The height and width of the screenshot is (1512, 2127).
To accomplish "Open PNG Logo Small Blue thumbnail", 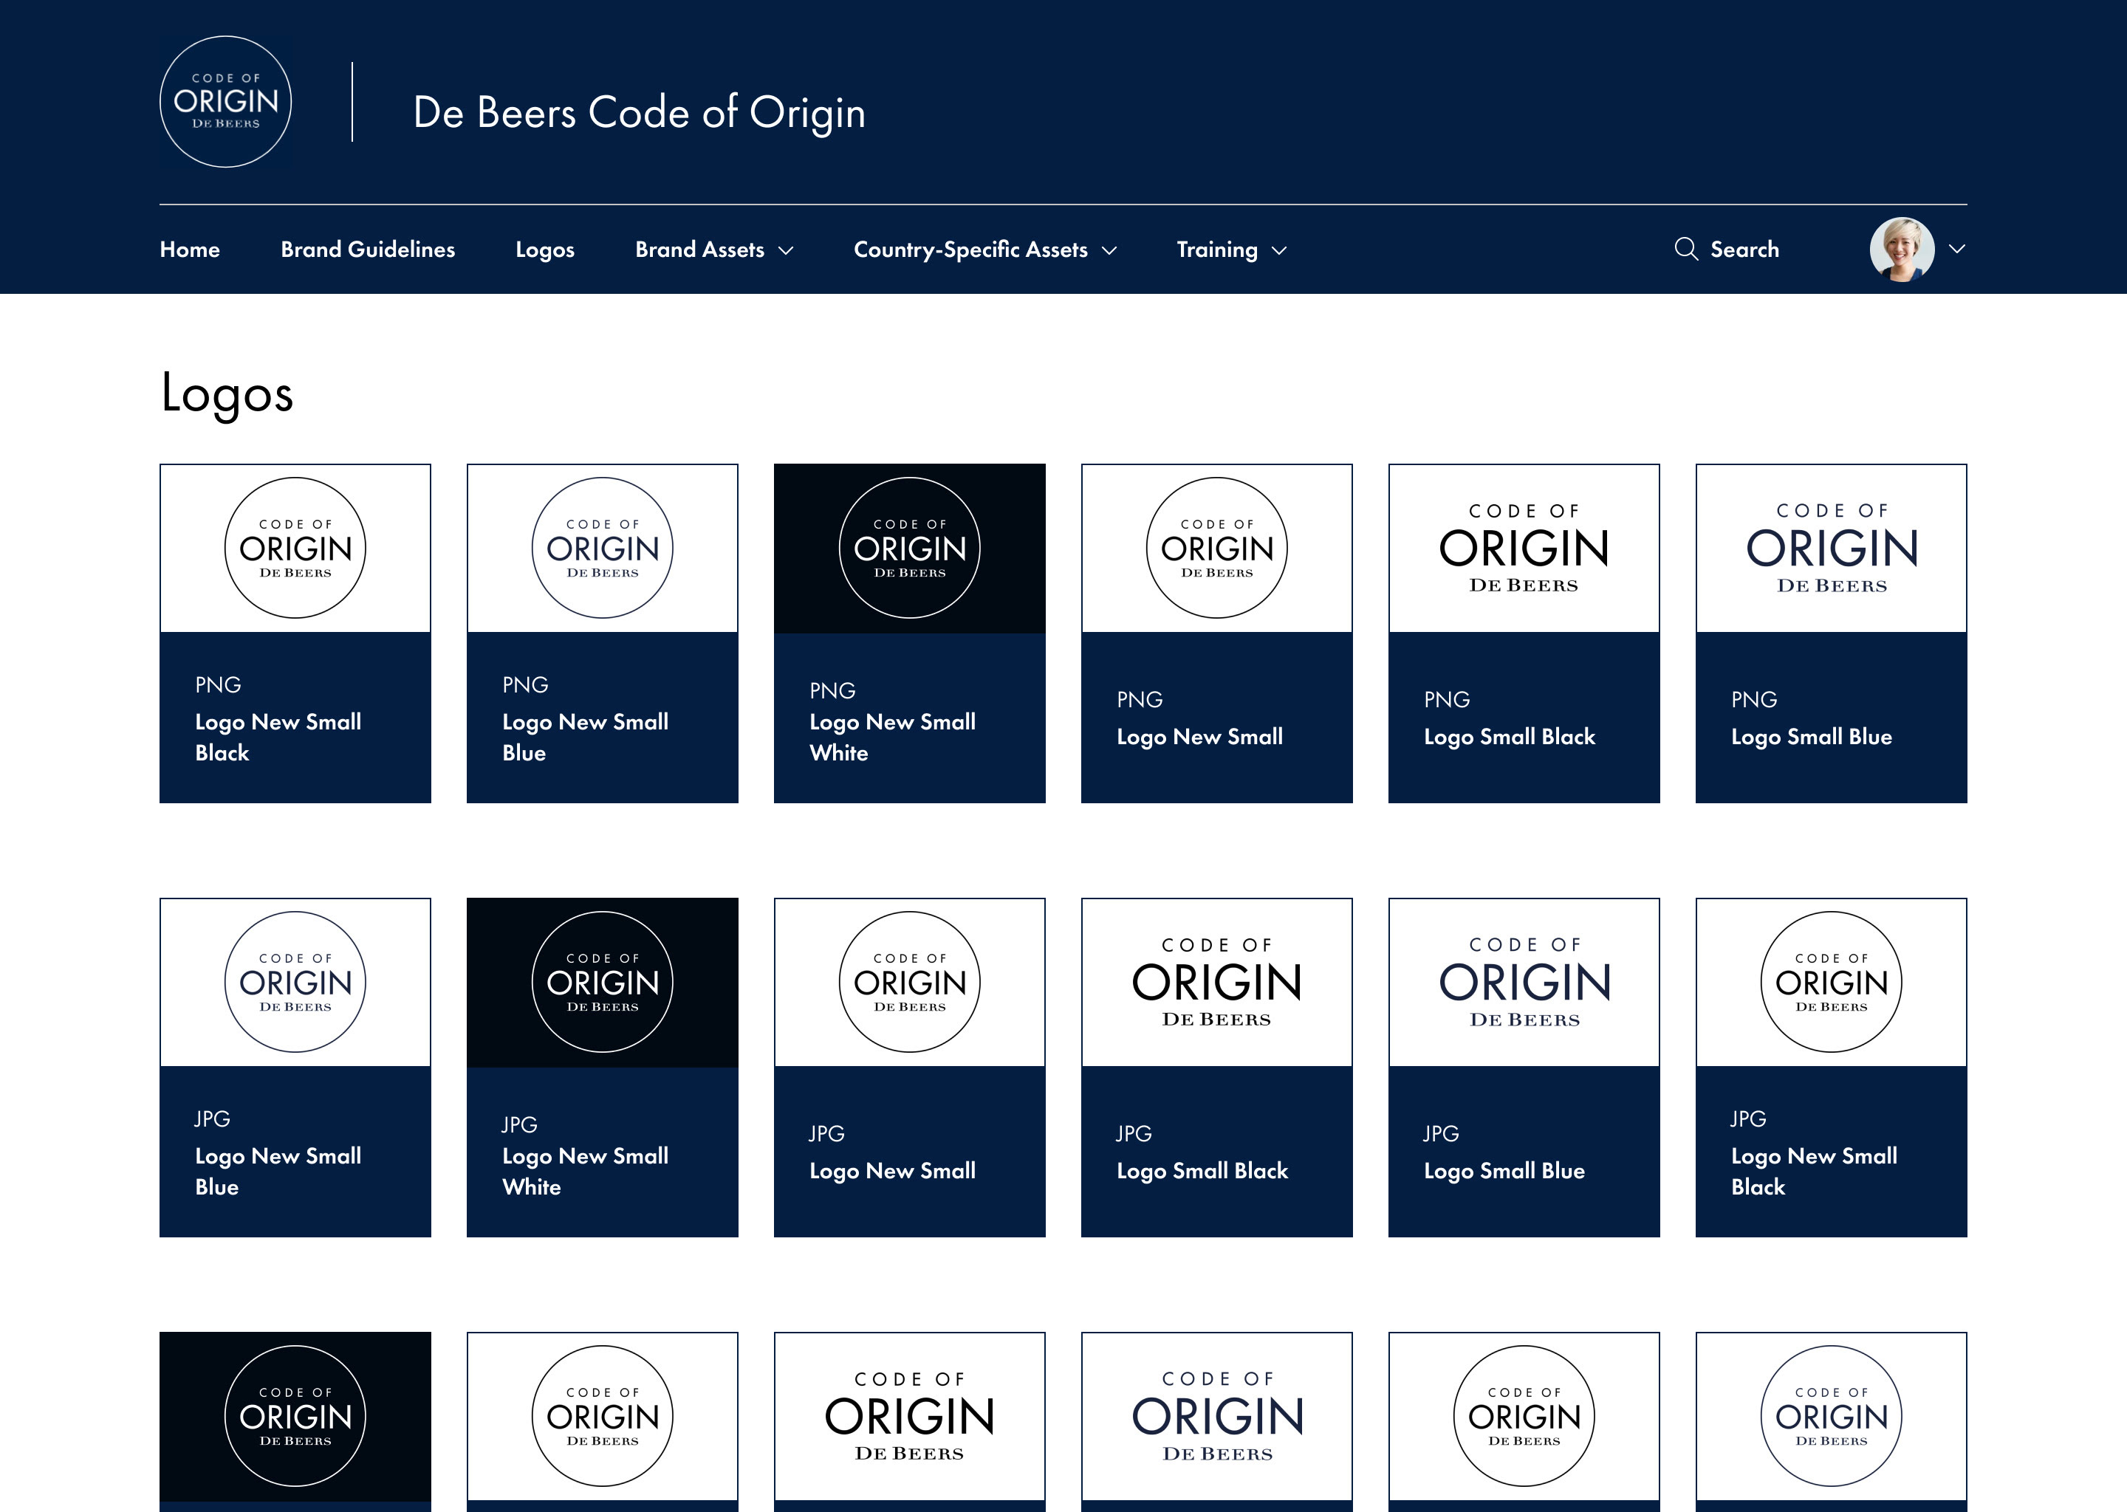I will [1832, 549].
